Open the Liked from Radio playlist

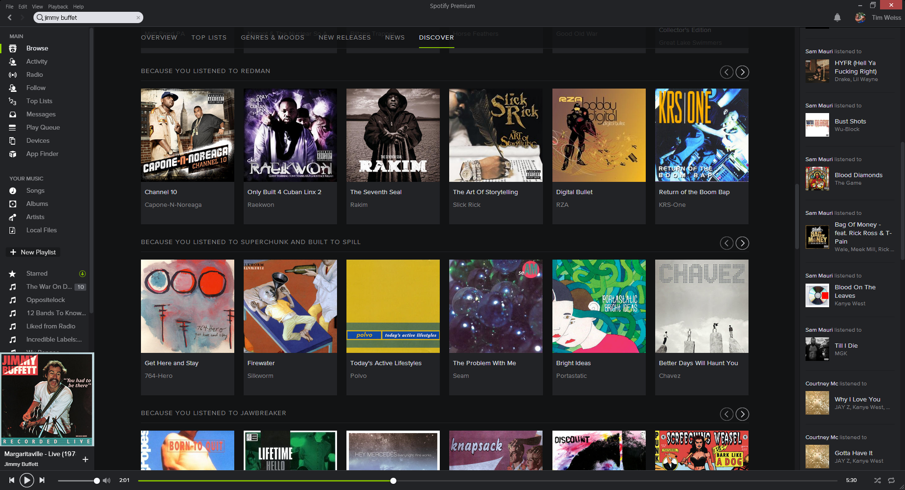[x=51, y=327]
